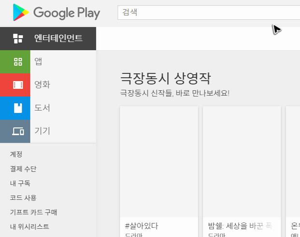Open 결제 수단 payment methods

click(23, 169)
